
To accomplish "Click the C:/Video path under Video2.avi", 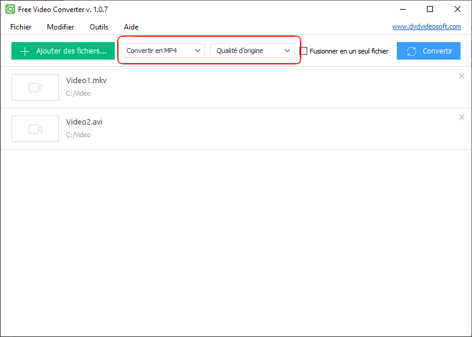I will click(78, 135).
